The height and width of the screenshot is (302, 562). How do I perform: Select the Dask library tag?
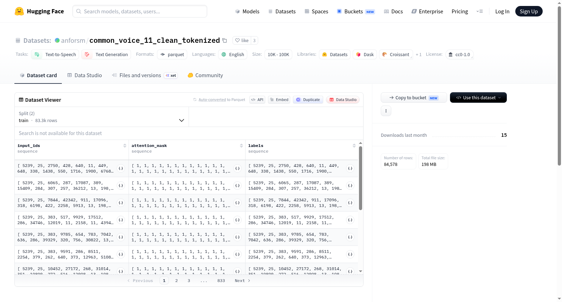point(365,54)
